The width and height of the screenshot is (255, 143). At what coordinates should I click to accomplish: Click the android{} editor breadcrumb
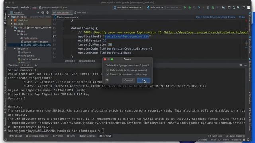click(x=69, y=61)
